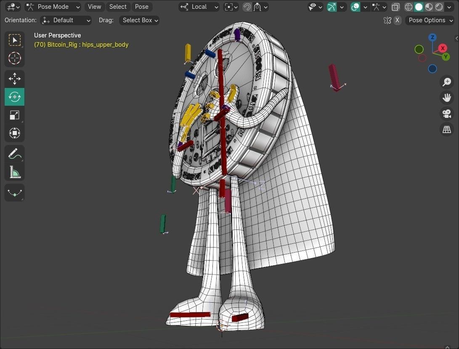The image size is (459, 349).
Task: Switch to wireframe viewport shading
Action: (409, 7)
